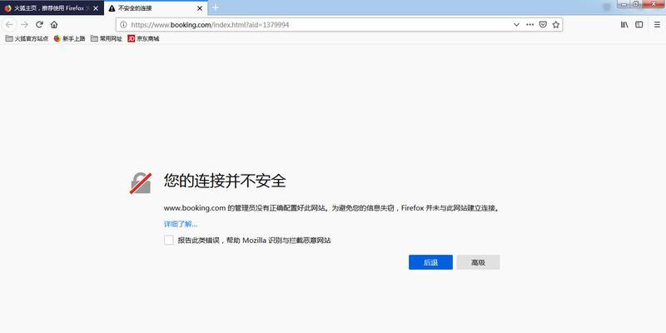The height and width of the screenshot is (333, 666).
Task: Bookmark this page with the star
Action: click(x=555, y=25)
